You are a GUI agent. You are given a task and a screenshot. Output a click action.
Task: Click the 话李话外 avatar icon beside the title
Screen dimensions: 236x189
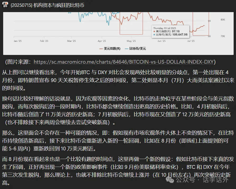tap(5, 5)
